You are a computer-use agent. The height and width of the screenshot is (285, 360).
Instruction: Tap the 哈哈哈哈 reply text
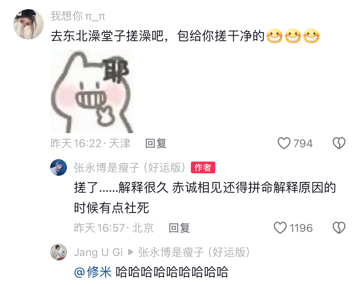172,272
